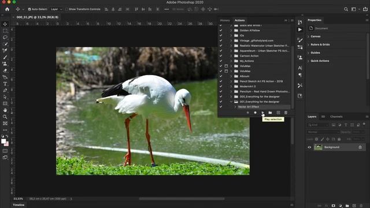
Task: Expand the My_Actions set
Action: [231, 61]
